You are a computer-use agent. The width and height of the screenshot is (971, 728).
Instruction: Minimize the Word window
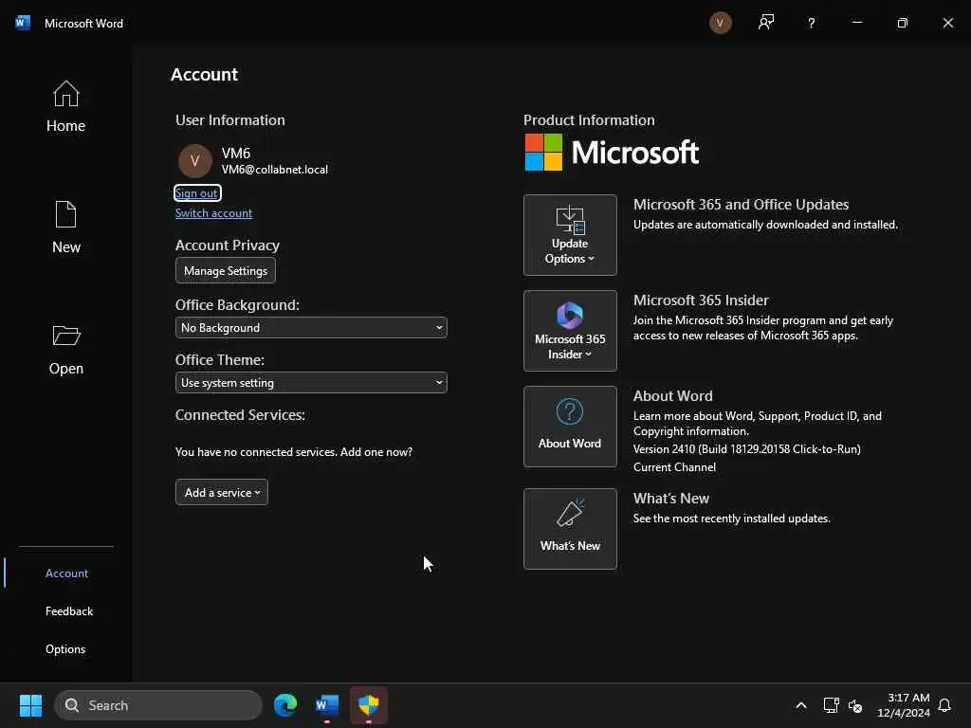(x=857, y=23)
